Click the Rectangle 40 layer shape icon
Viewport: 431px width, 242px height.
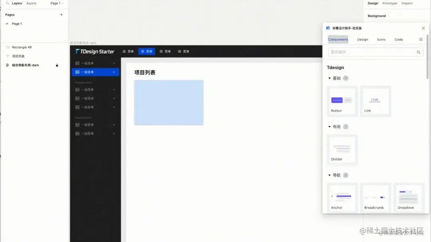click(x=8, y=47)
